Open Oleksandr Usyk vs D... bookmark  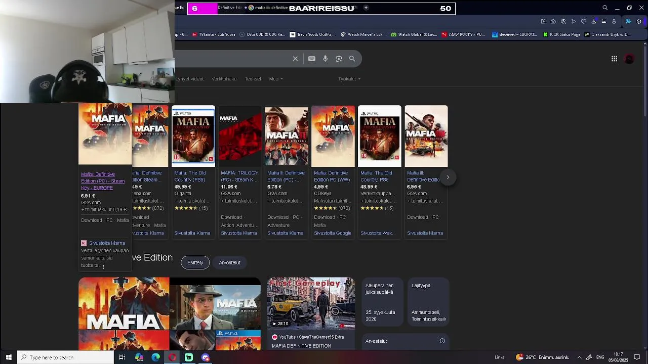pos(607,34)
